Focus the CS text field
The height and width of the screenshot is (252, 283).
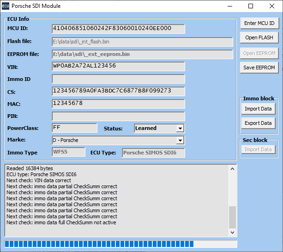[x=118, y=91]
